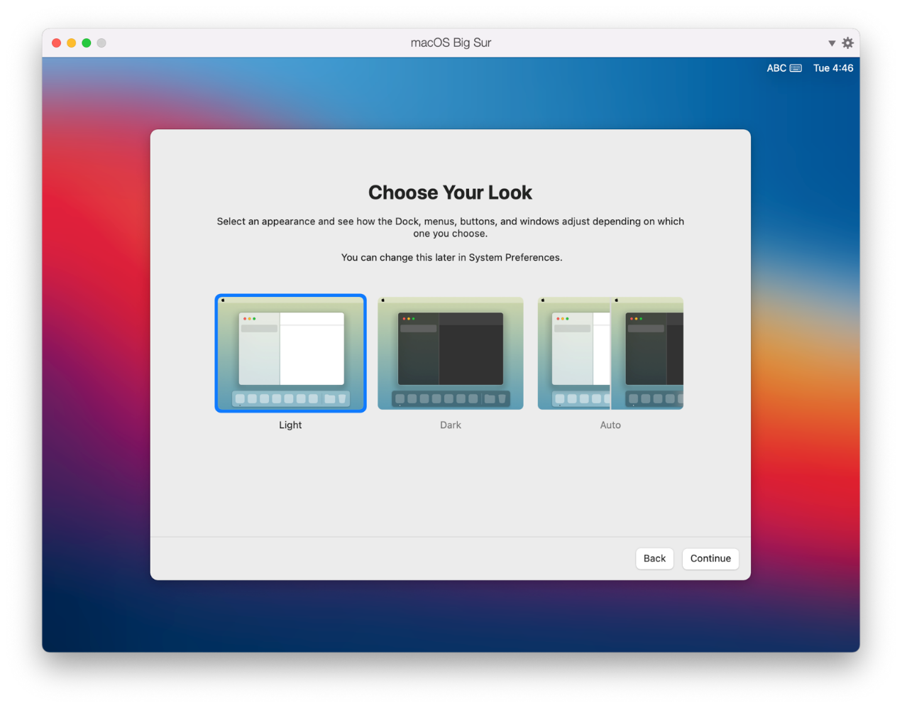Choose the Dark appearance thumbnail
Image resolution: width=902 pixels, height=708 pixels.
pyautogui.click(x=451, y=353)
